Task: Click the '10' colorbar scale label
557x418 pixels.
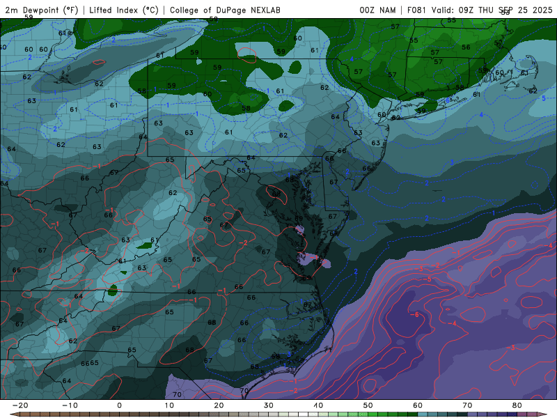Action: (169, 405)
